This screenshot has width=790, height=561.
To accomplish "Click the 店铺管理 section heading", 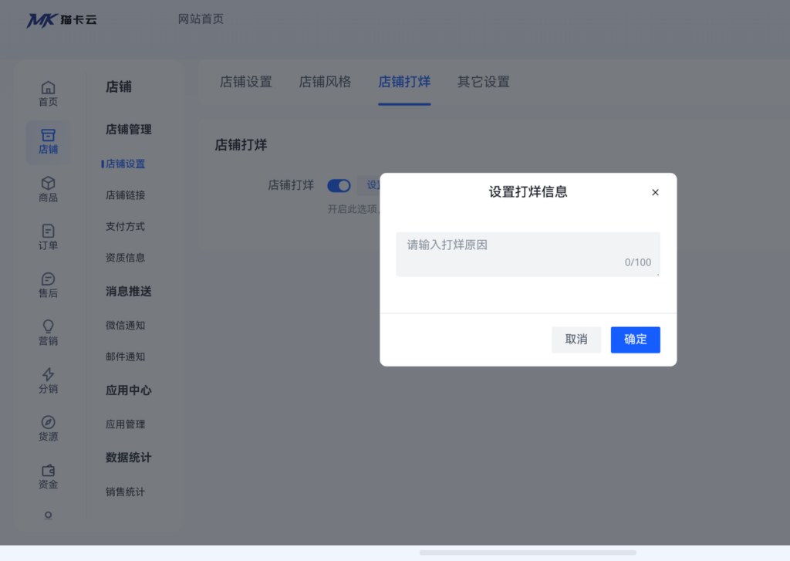I will 129,130.
